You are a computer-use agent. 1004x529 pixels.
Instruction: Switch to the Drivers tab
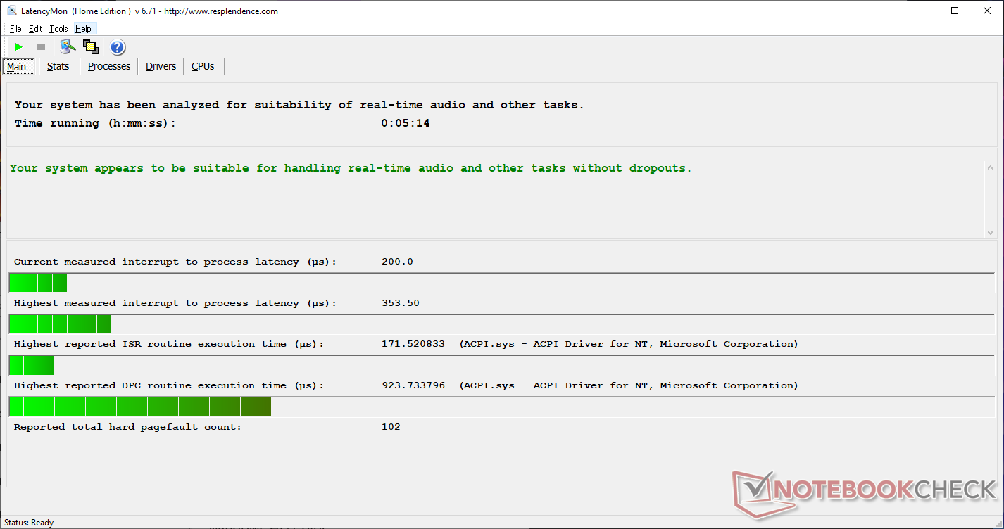point(161,66)
